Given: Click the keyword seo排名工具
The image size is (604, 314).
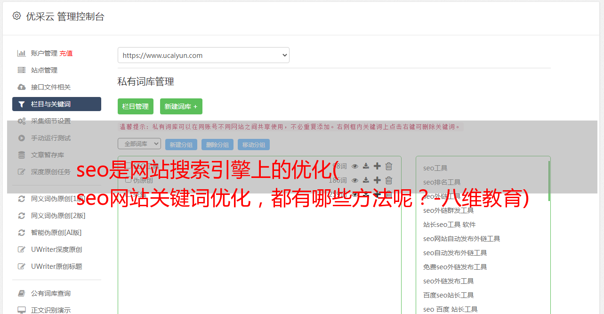Looking at the screenshot, I should 442,182.
